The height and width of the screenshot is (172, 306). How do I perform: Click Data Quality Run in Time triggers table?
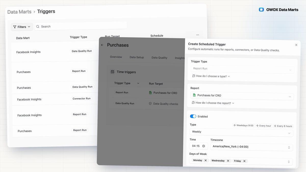coord(125,103)
